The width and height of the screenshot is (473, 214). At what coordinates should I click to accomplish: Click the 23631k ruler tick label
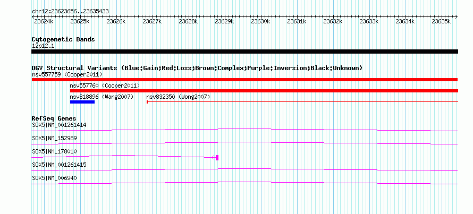[x=297, y=21]
